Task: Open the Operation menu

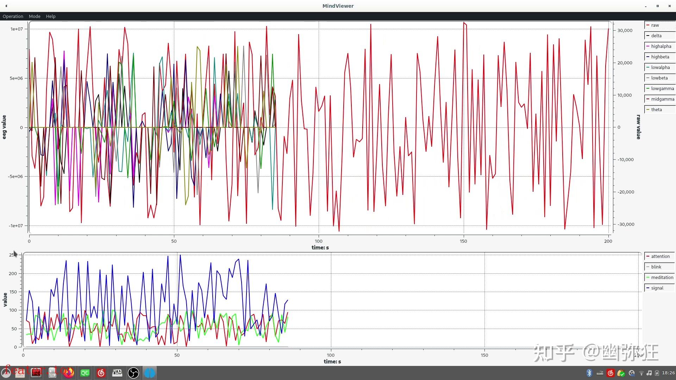Action: click(x=13, y=16)
